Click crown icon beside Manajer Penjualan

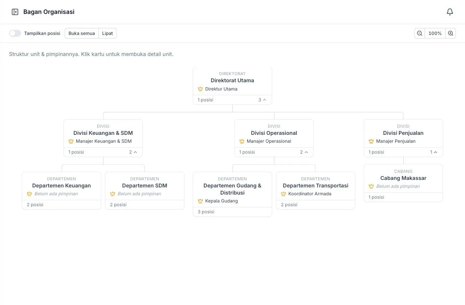[x=371, y=141]
